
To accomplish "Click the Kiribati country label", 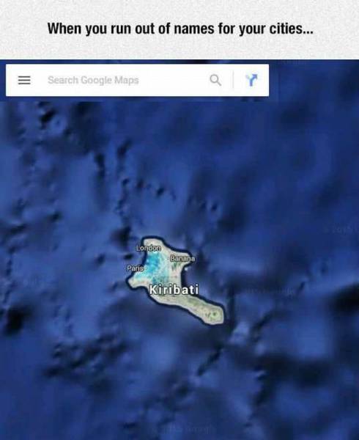I will click(174, 290).
